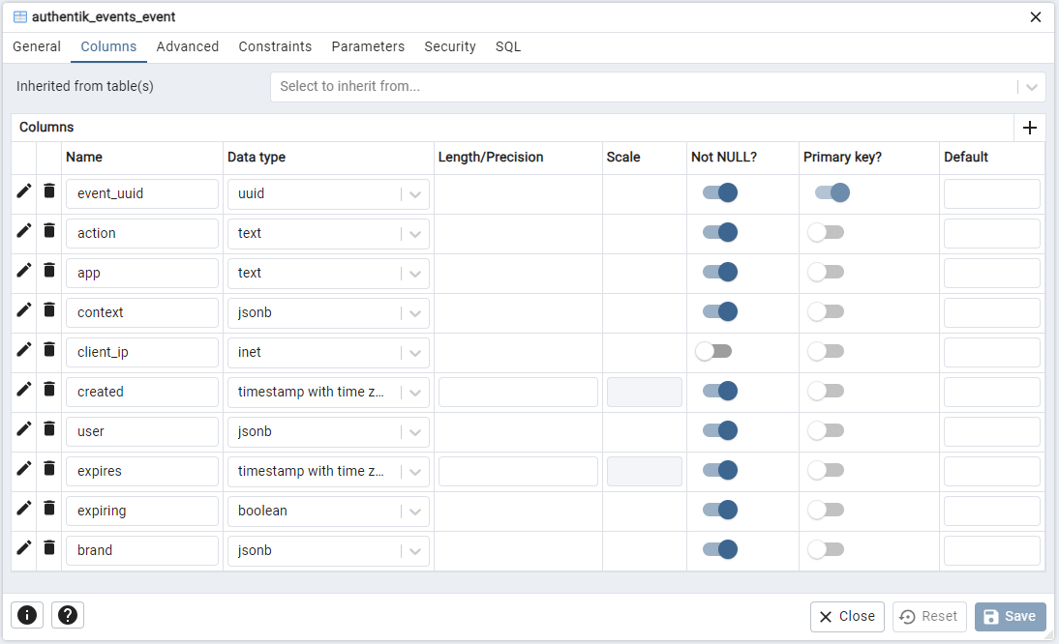1059x644 pixels.
Task: Open the help question mark icon
Action: click(68, 615)
